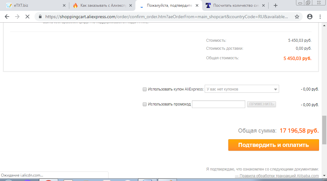
Task: Open the Chrome profile avatar icon
Action: [309, 17]
